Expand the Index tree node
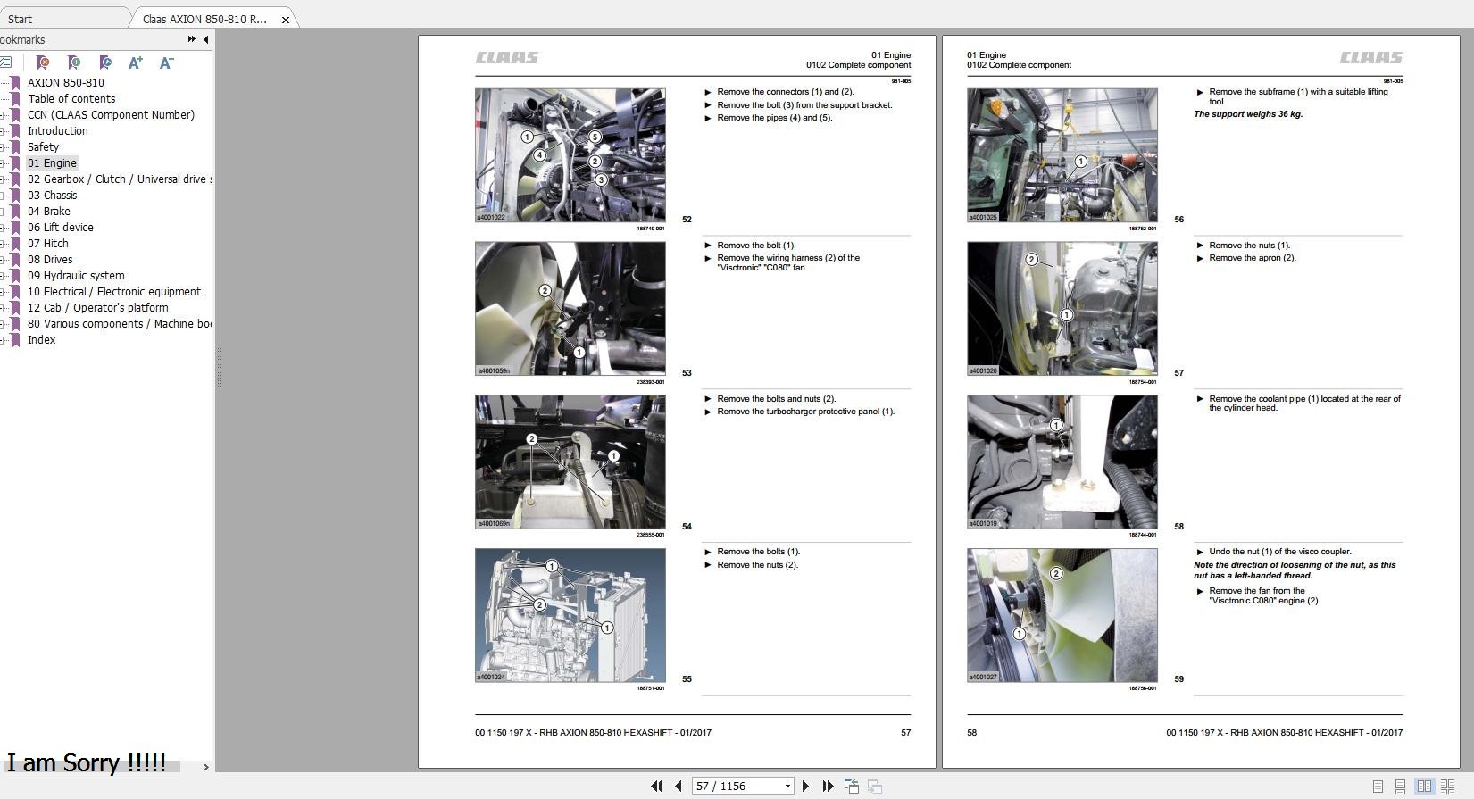 point(3,340)
